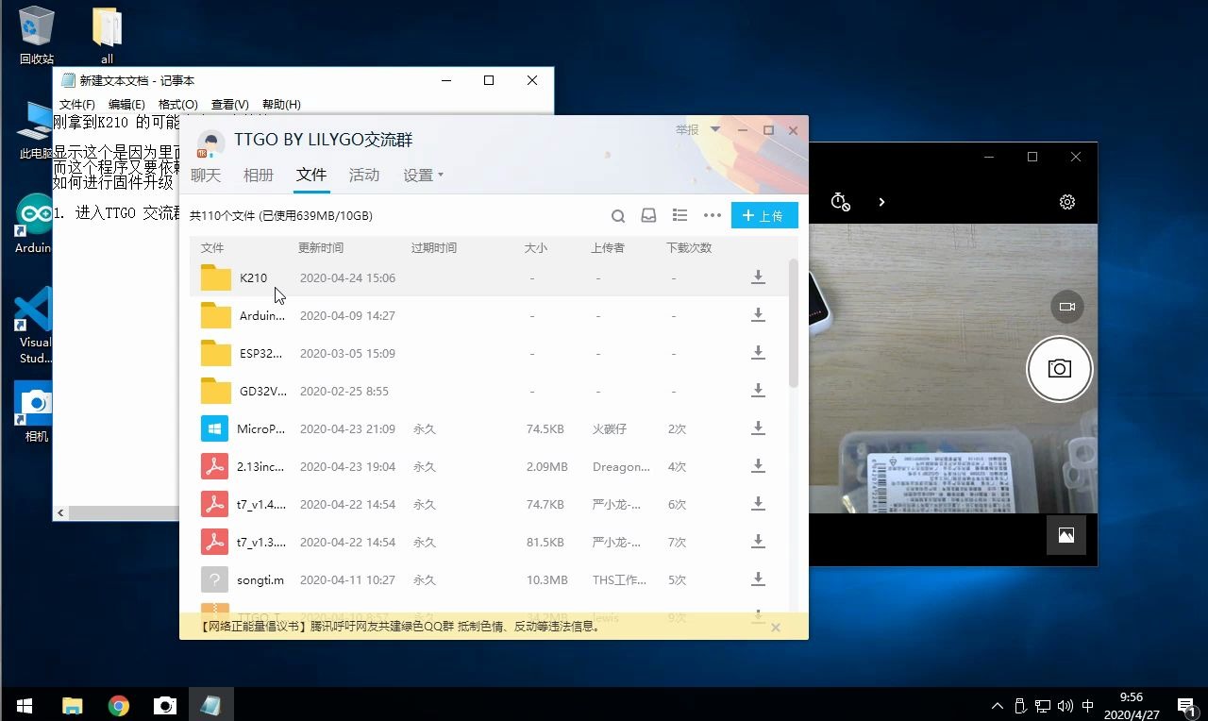Show hidden system tray icons

click(x=998, y=706)
